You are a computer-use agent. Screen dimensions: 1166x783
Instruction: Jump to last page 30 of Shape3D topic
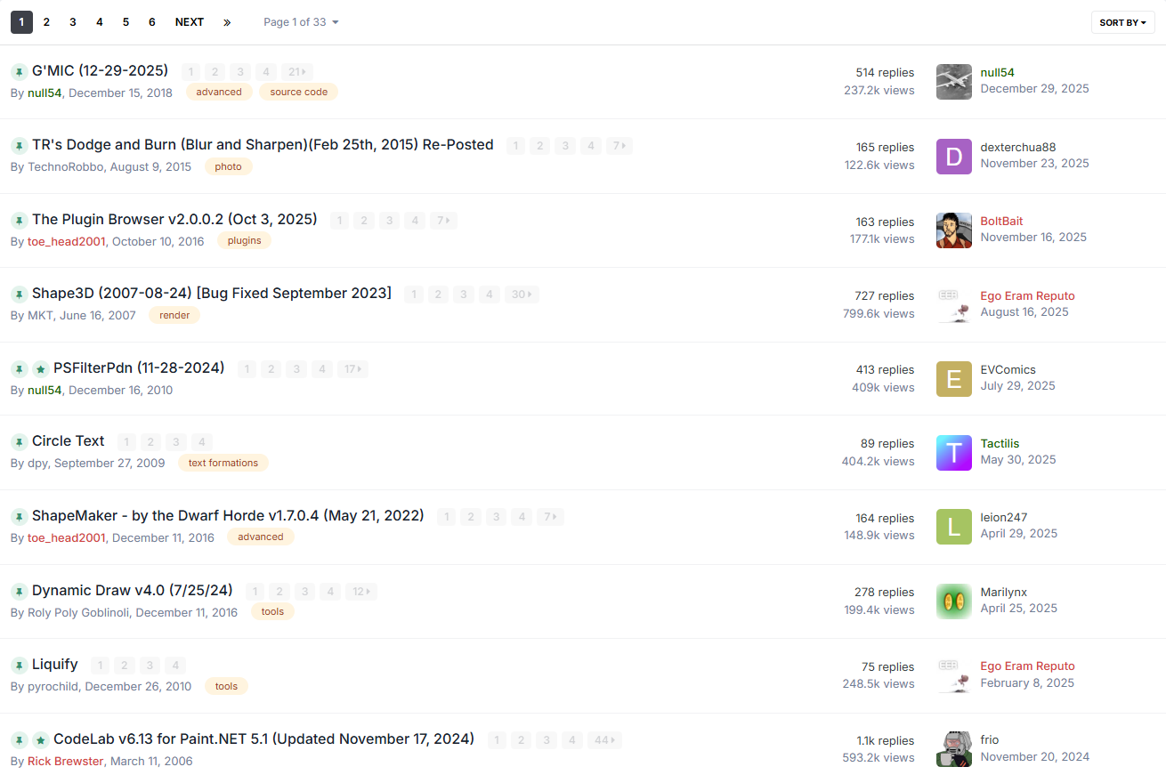click(x=521, y=295)
